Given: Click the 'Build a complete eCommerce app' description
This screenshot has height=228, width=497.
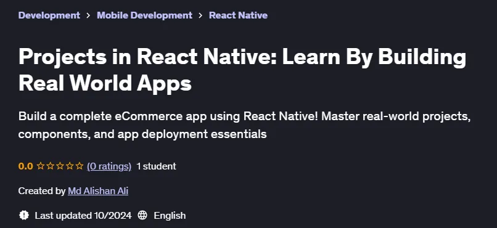Looking at the screenshot, I should [244, 125].
